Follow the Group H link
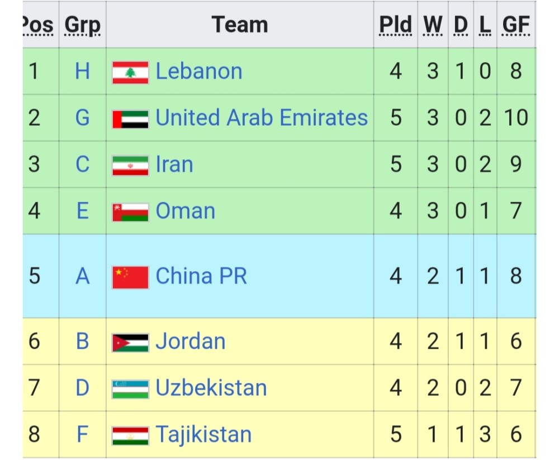 coord(82,72)
